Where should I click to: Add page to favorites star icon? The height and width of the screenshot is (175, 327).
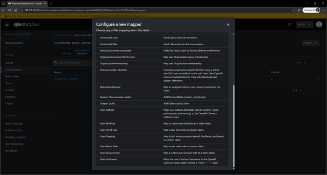(x=293, y=10)
